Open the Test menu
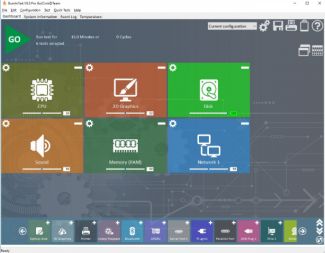This screenshot has width=325, height=253. [x=47, y=10]
